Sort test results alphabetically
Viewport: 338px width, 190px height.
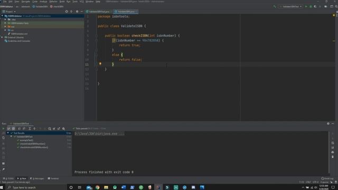pyautogui.click(x=19, y=129)
